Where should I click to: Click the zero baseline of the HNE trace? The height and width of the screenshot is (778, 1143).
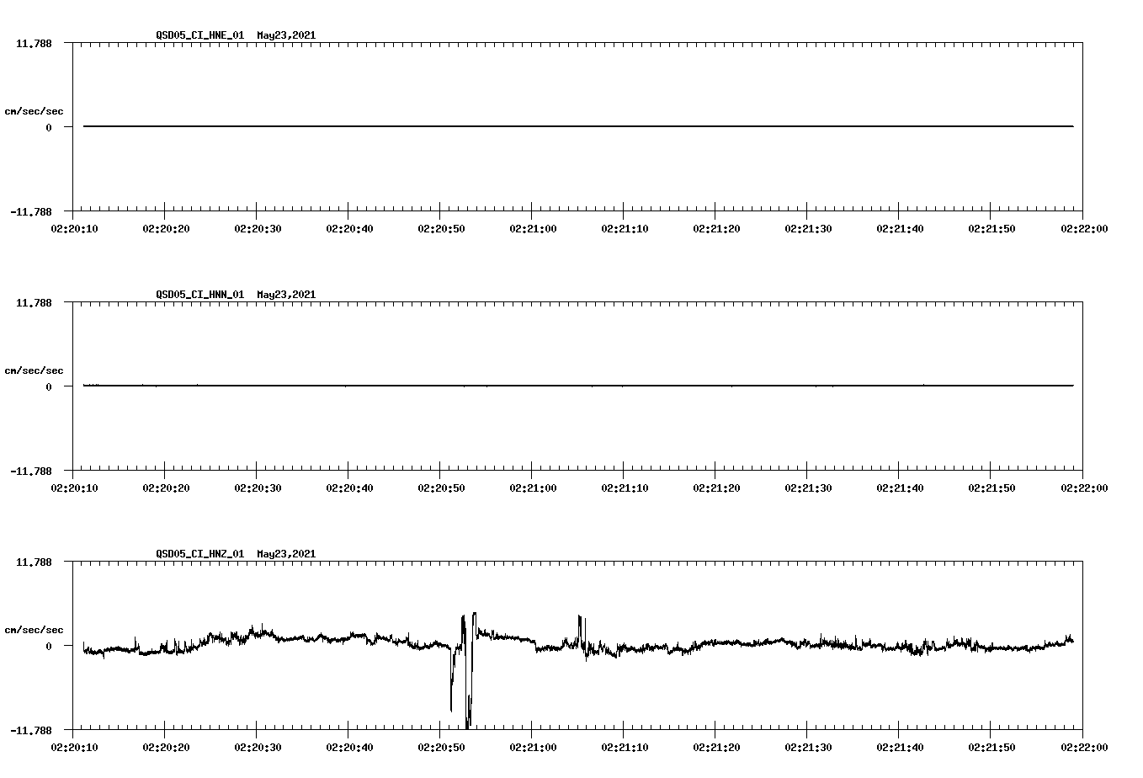coord(505,126)
